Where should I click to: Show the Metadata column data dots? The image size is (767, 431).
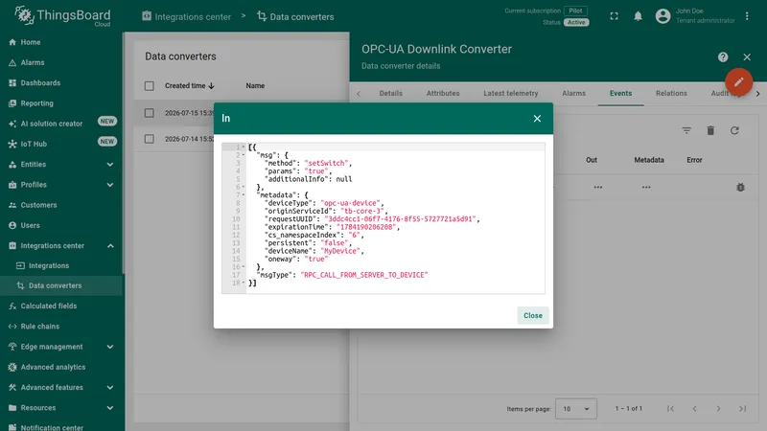tap(646, 187)
